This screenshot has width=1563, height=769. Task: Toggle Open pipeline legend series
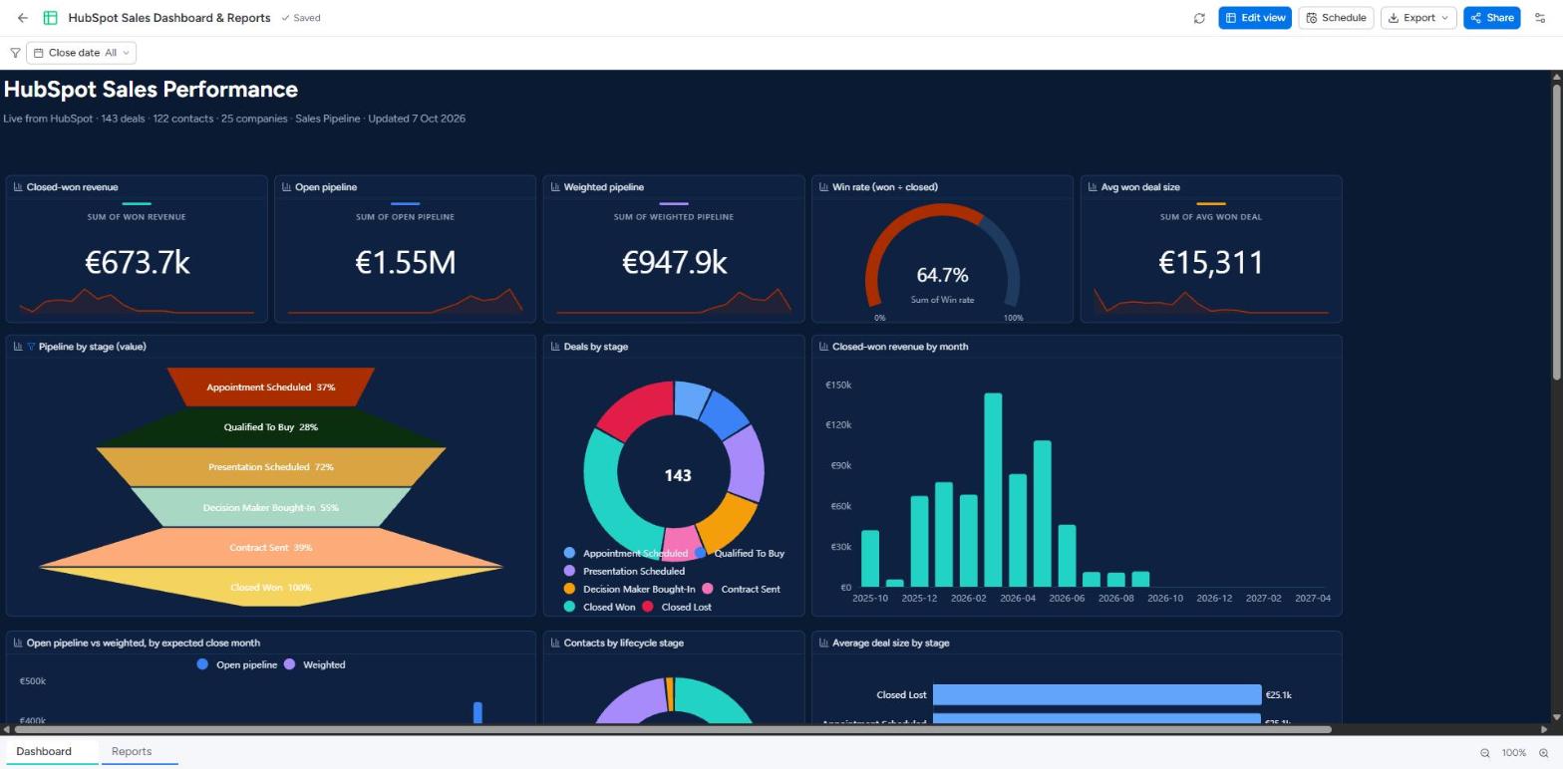(x=237, y=664)
